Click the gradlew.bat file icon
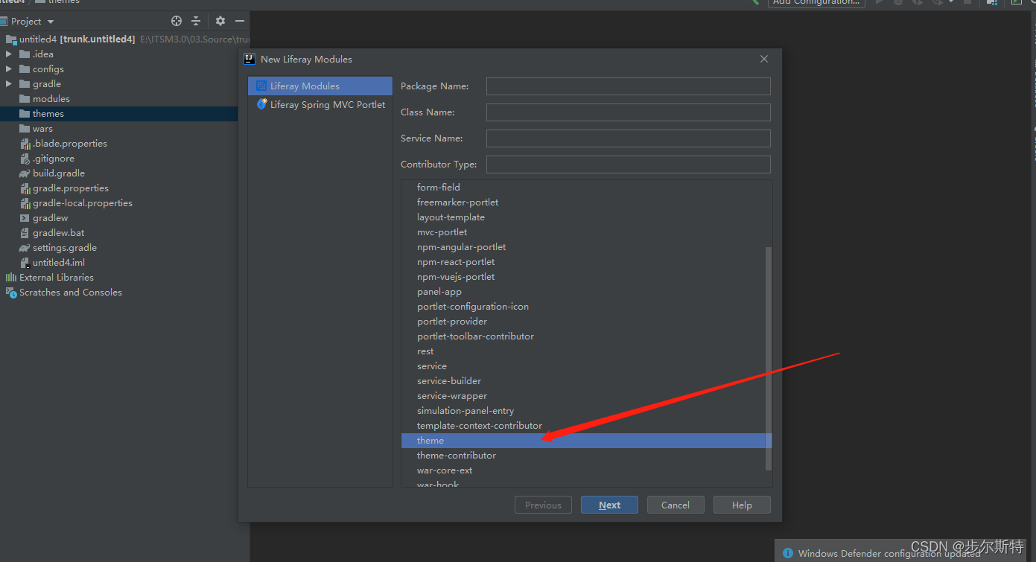This screenshot has width=1036, height=562. click(25, 233)
